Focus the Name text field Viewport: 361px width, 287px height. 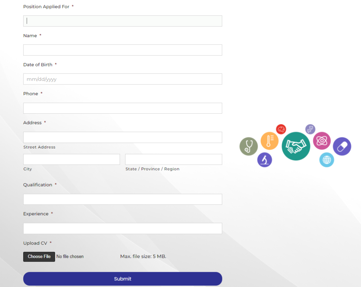(x=122, y=50)
